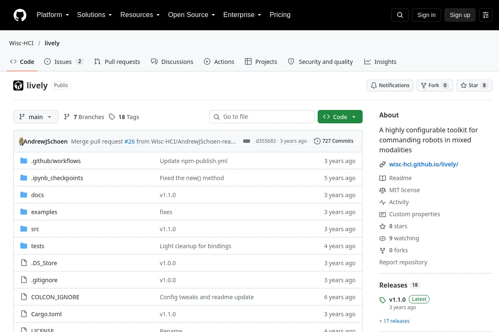Click the Sign up button

(460, 15)
